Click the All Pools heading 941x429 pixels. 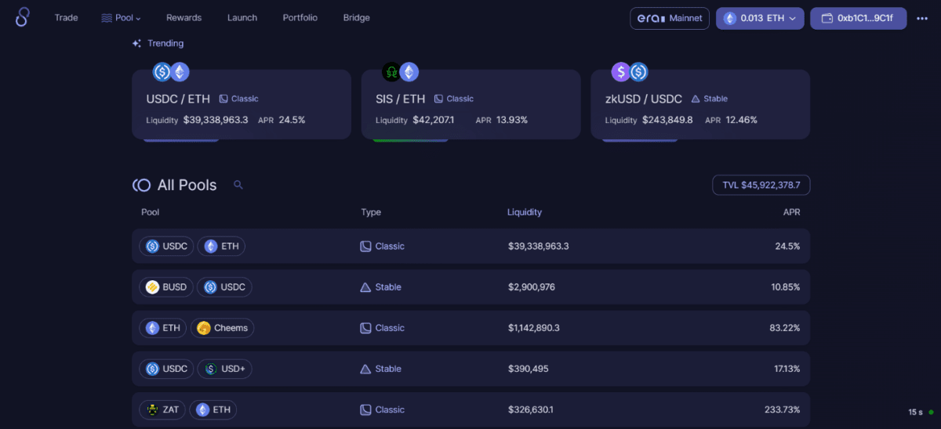[187, 185]
